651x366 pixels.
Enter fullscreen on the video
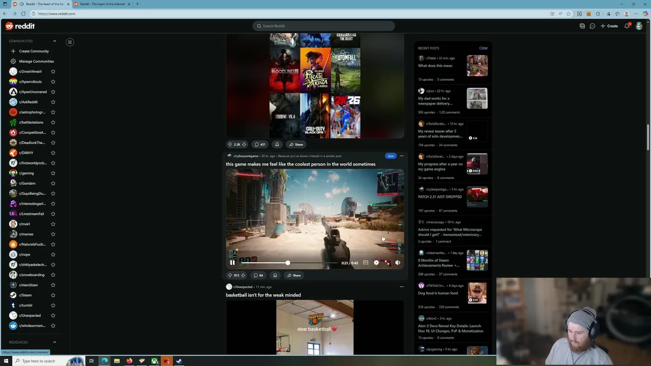387,263
